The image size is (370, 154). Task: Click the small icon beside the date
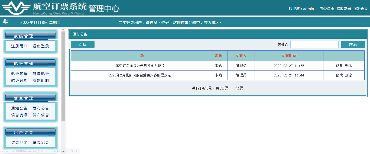(x=6, y=22)
